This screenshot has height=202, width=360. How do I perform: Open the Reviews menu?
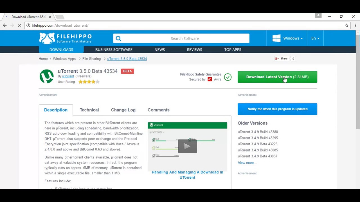pos(194,50)
